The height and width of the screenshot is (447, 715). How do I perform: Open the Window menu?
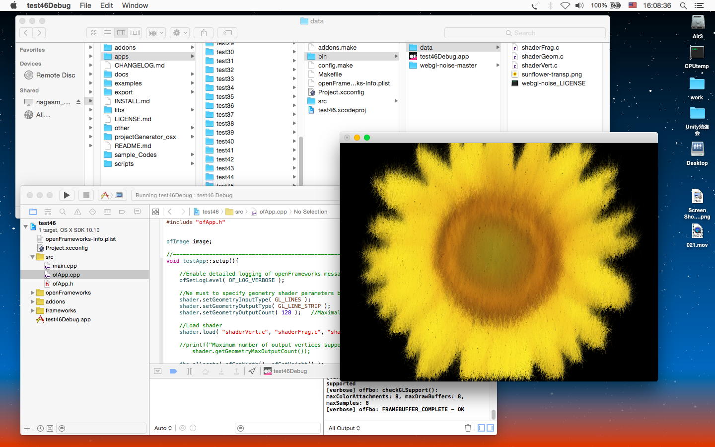(135, 5)
